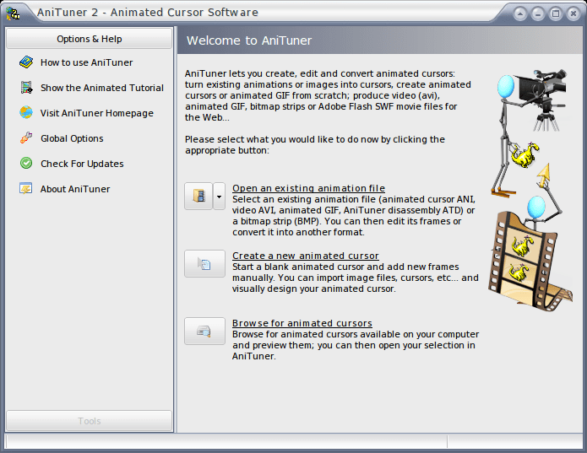Viewport: 587px width, 453px height.
Task: Click the create new animated cursor button
Action: click(204, 264)
